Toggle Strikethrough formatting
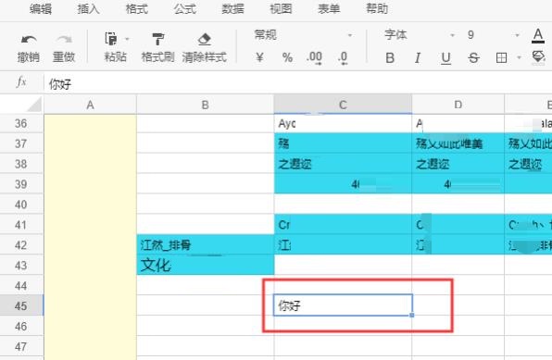This screenshot has width=552, height=360. [473, 57]
